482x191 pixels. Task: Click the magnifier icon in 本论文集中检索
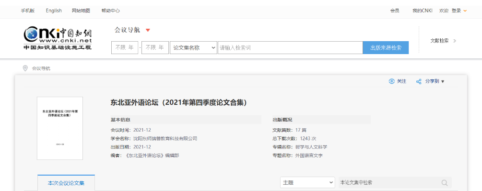coord(445,183)
